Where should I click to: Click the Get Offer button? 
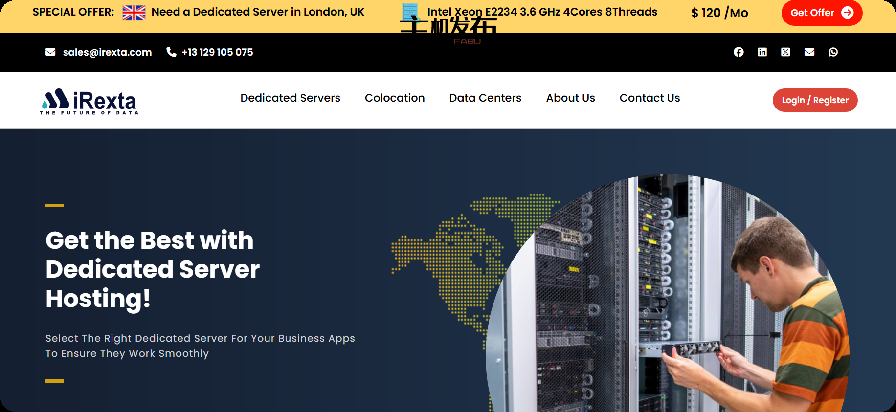point(812,13)
